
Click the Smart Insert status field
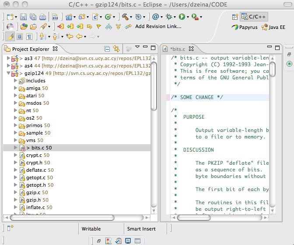click(x=141, y=229)
